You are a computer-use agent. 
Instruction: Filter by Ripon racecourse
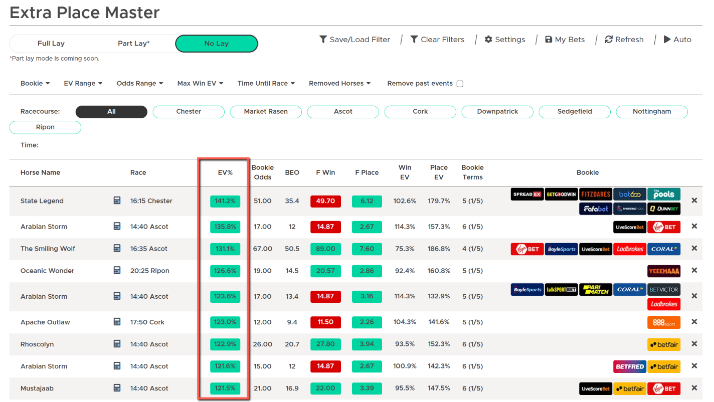pyautogui.click(x=45, y=127)
